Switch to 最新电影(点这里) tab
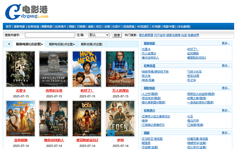The width and height of the screenshot is (236, 149). click(x=29, y=44)
